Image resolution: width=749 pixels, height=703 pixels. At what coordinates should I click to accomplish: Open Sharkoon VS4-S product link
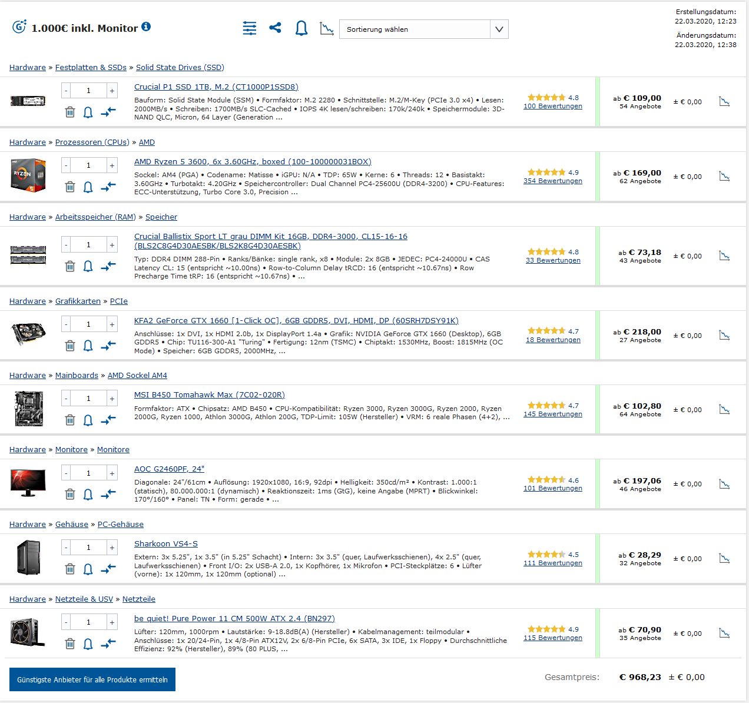[x=166, y=543]
